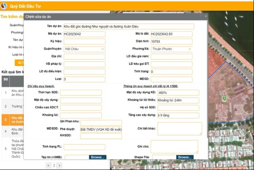The width and height of the screenshot is (254, 170).
Task: Click the Mật độ xây dựng field
Action: 81,100
